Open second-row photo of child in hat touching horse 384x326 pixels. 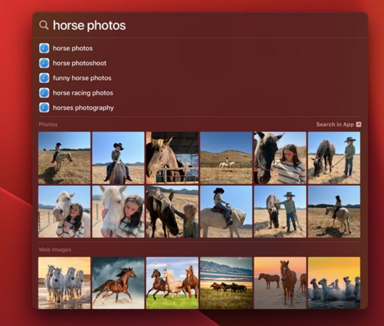[x=280, y=211]
